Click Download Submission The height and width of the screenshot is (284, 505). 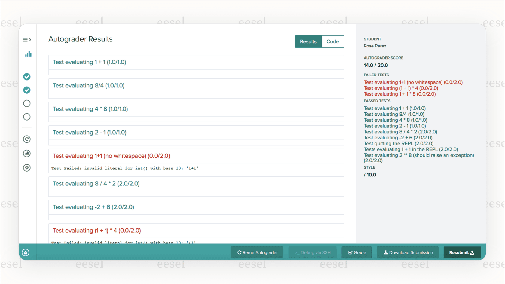(x=407, y=252)
